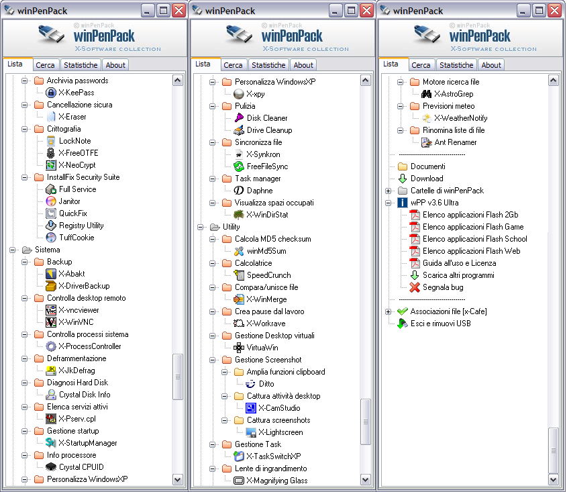Expand the Associazioni file [x-Cafe] node
The height and width of the screenshot is (492, 567).
point(389,311)
